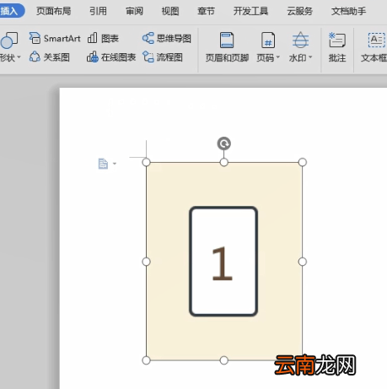Image resolution: width=387 pixels, height=389 pixels.
Task: Expand the 形状 dropdown arrow
Action: pos(19,57)
